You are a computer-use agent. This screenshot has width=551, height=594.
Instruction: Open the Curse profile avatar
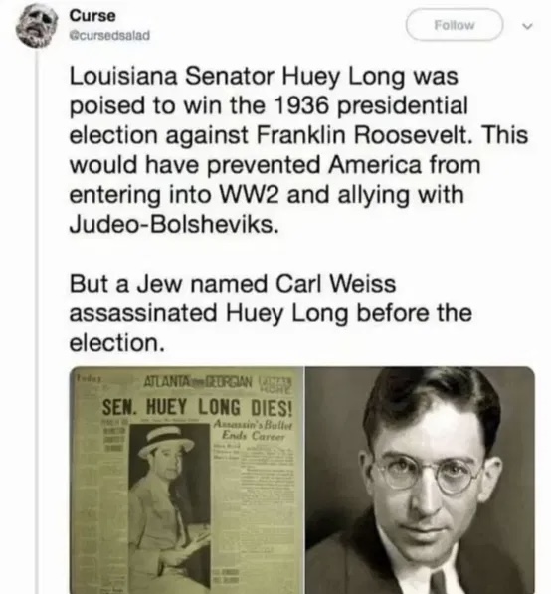pos(36,26)
